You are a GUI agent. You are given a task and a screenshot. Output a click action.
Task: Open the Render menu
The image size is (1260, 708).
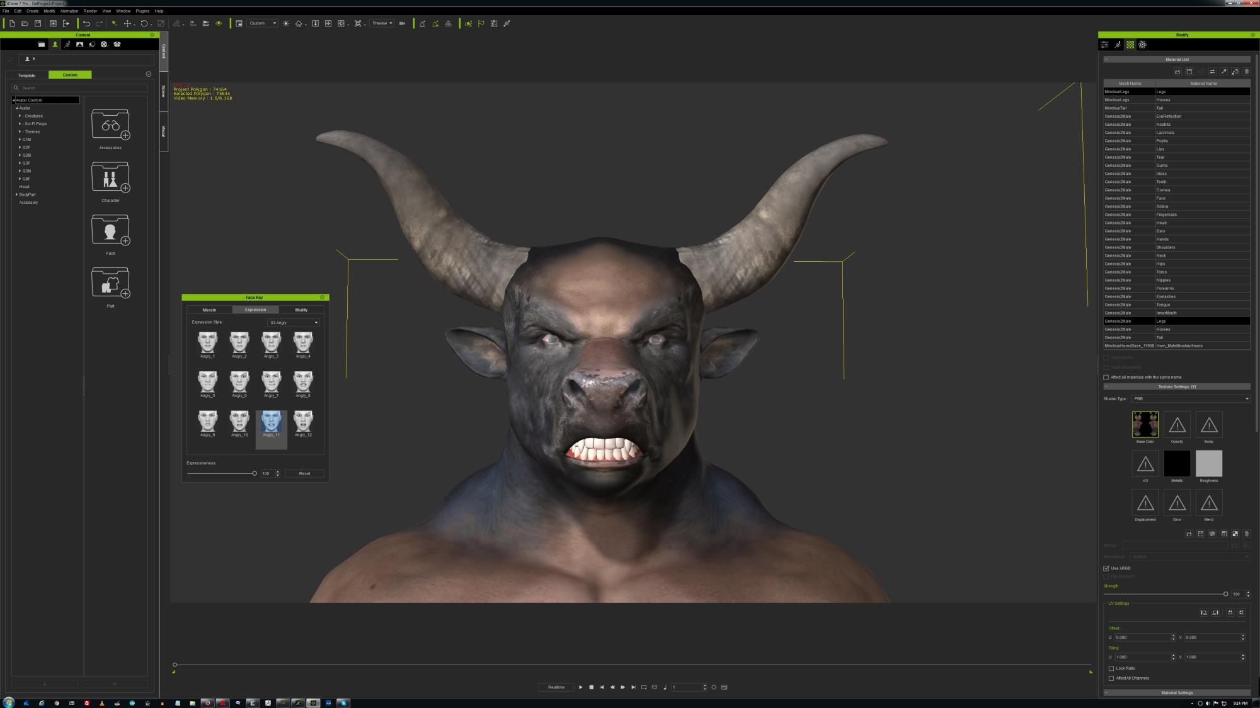90,11
